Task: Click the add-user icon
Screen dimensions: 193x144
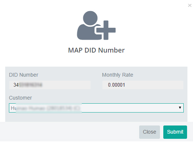Action: click(96, 26)
